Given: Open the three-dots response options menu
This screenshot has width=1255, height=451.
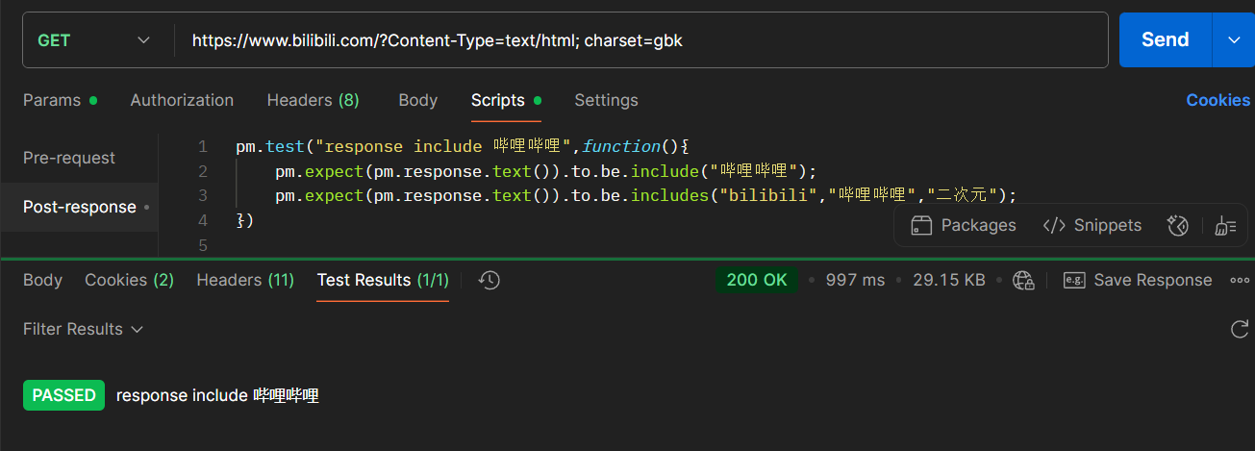Looking at the screenshot, I should (1240, 280).
